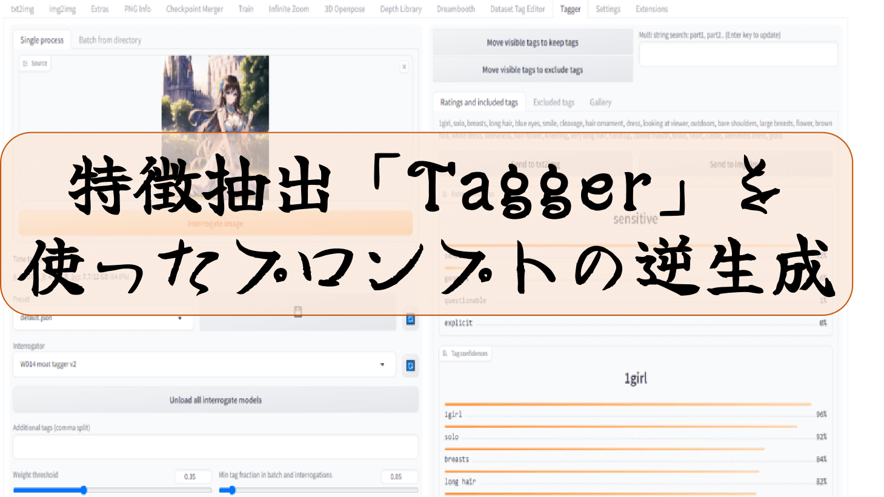This screenshot has width=884, height=497.
Task: Open the PNG Info tab
Action: click(138, 9)
